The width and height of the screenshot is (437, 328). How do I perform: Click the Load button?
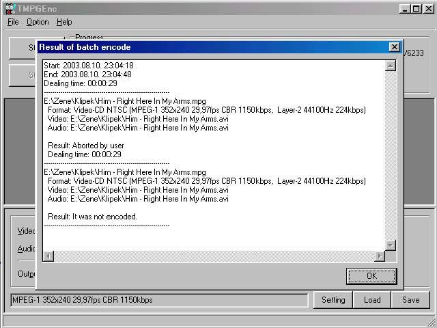pos(372,300)
